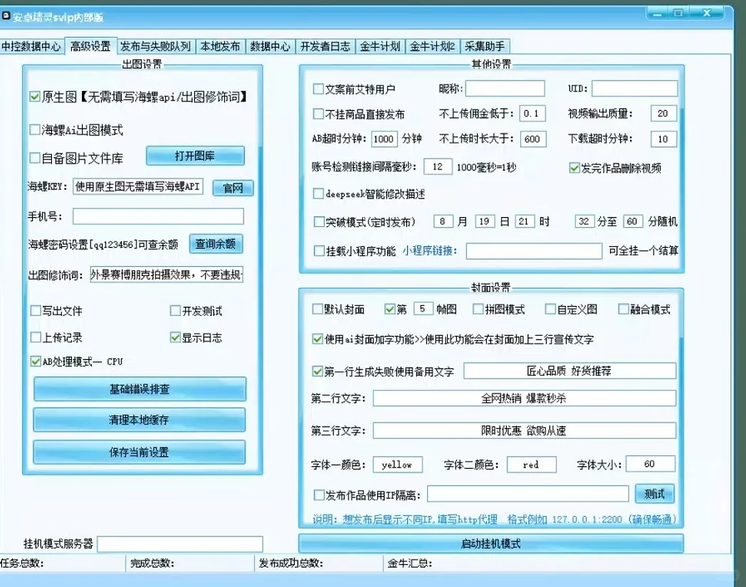Image resolution: width=746 pixels, height=587 pixels.
Task: Check the 挂载小程序功能 option
Action: point(319,250)
